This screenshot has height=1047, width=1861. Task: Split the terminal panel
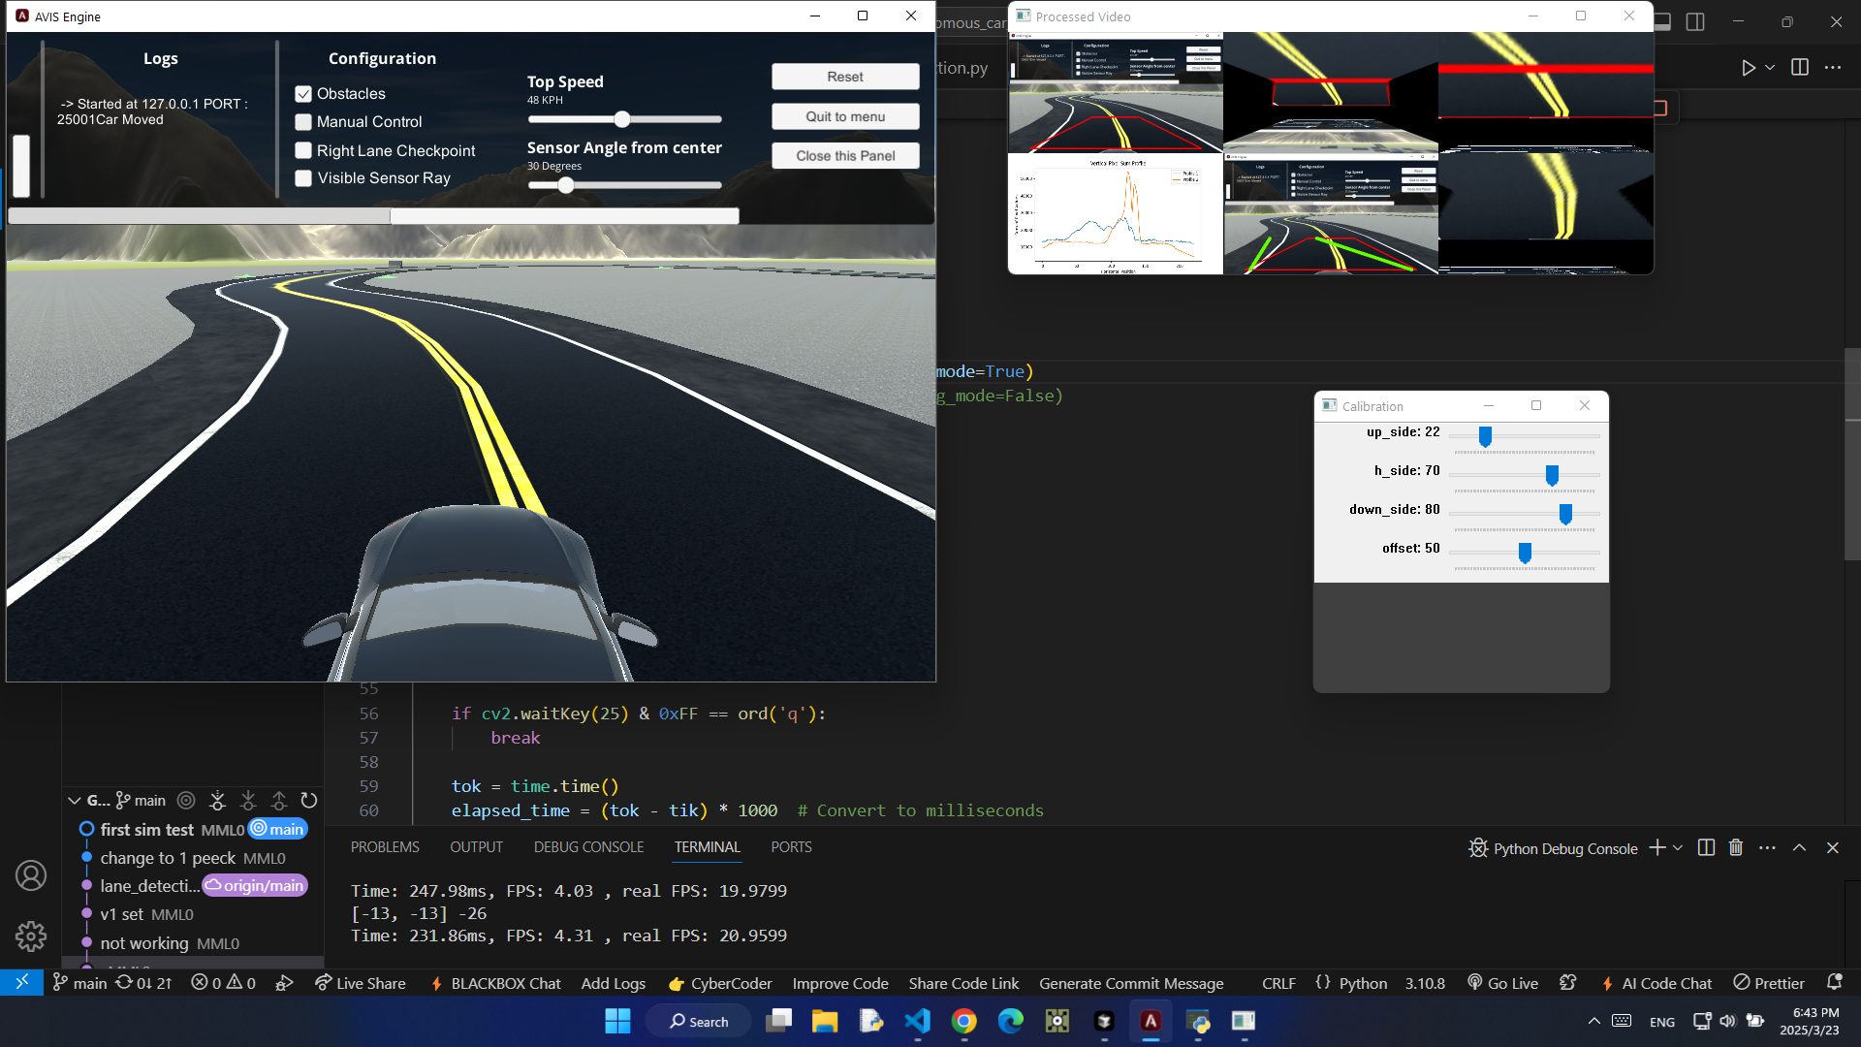click(x=1706, y=848)
